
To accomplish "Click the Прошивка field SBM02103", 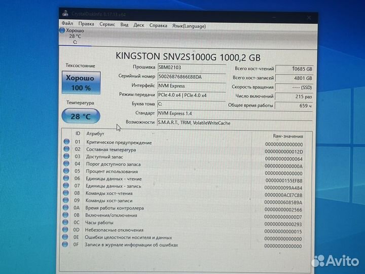I will [192, 67].
